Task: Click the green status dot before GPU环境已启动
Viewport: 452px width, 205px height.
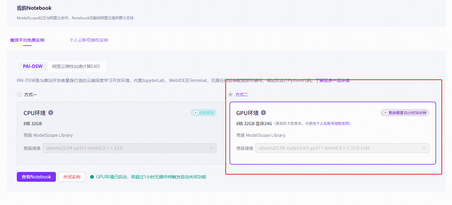Action: (92, 177)
